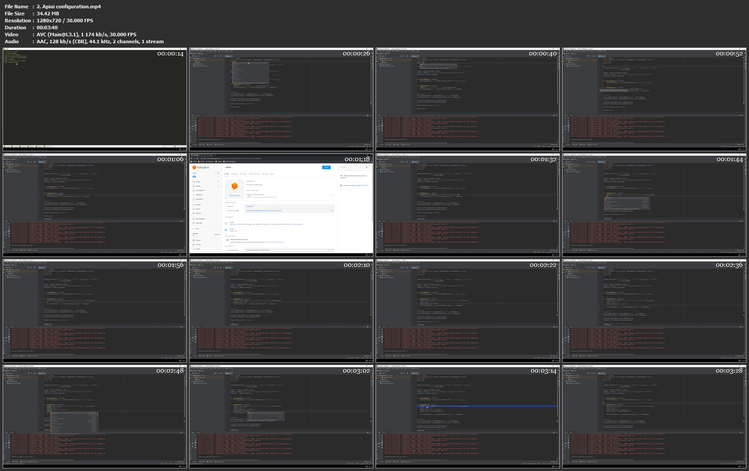The height and width of the screenshot is (471, 749).
Task: Select the thumbnail stamped 00:01:56
Action: coord(95,311)
